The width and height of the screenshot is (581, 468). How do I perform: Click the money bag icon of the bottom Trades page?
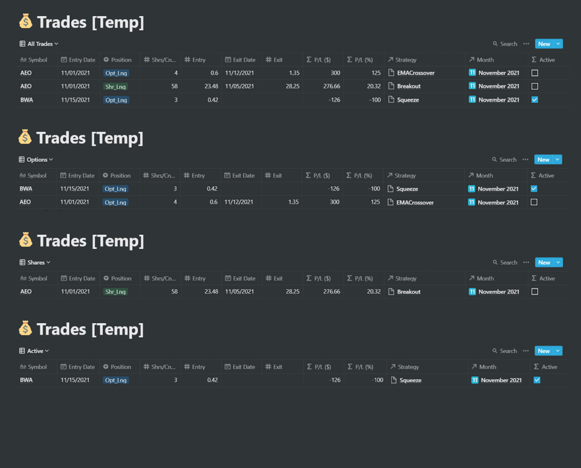[x=25, y=329]
